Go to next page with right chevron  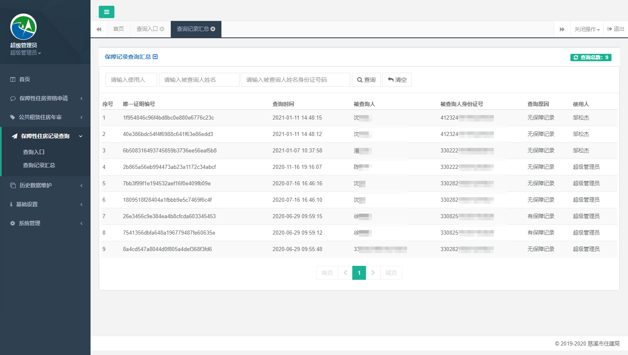(373, 273)
